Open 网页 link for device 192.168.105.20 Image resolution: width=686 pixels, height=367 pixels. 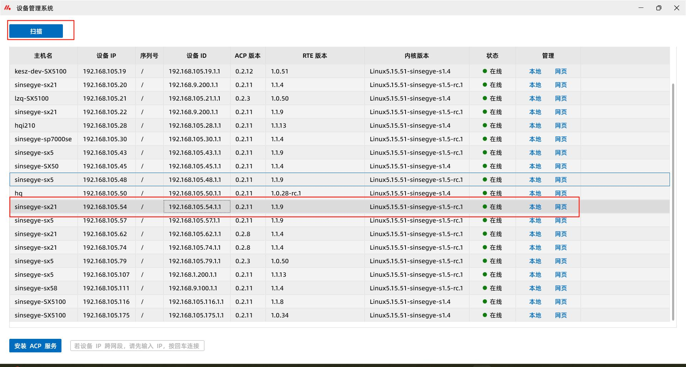coord(561,85)
